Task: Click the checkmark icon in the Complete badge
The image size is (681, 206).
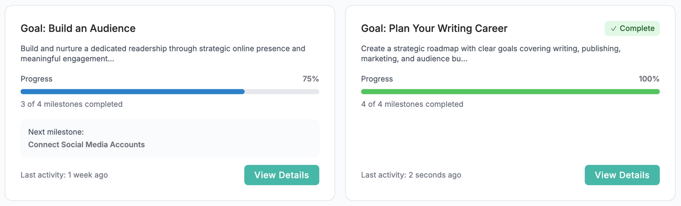Action: pyautogui.click(x=613, y=29)
